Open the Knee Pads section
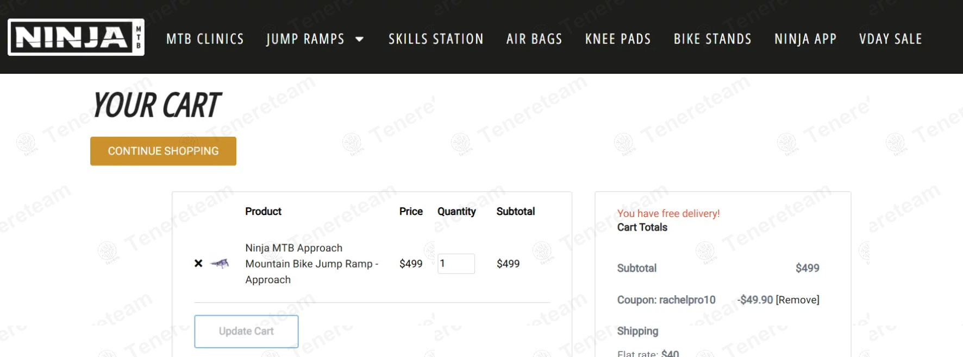963x357 pixels. (x=618, y=39)
